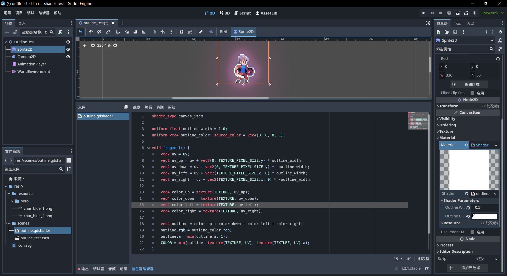Enable the Use Parent Material checkbox
This screenshot has width=507, height=276.
tap(472, 232)
